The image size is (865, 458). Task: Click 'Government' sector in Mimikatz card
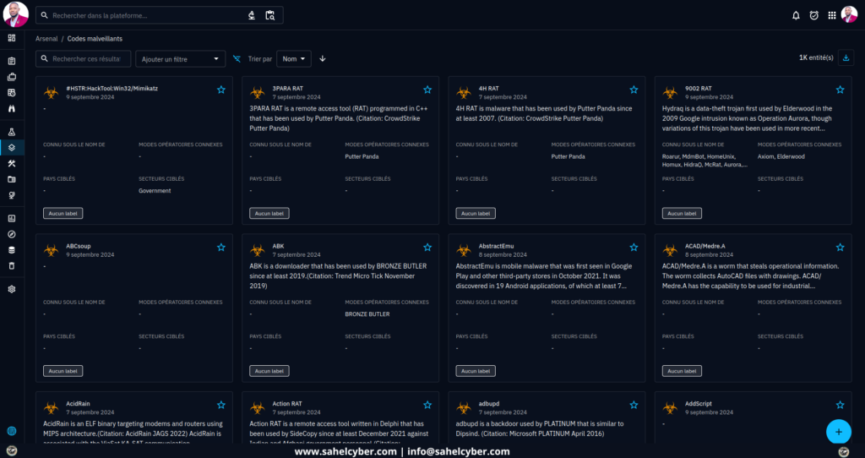pyautogui.click(x=155, y=191)
